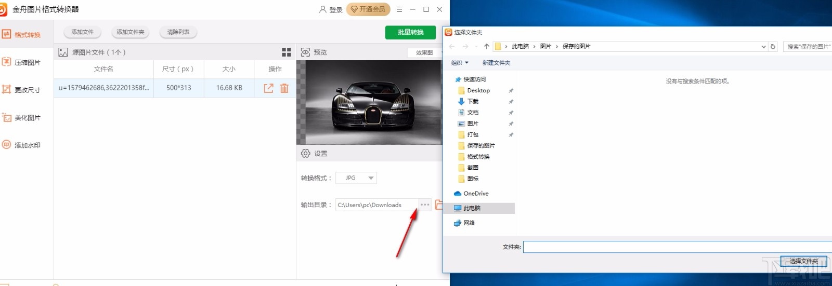Click the 设置 gear icon
The image size is (832, 286).
[x=306, y=154]
